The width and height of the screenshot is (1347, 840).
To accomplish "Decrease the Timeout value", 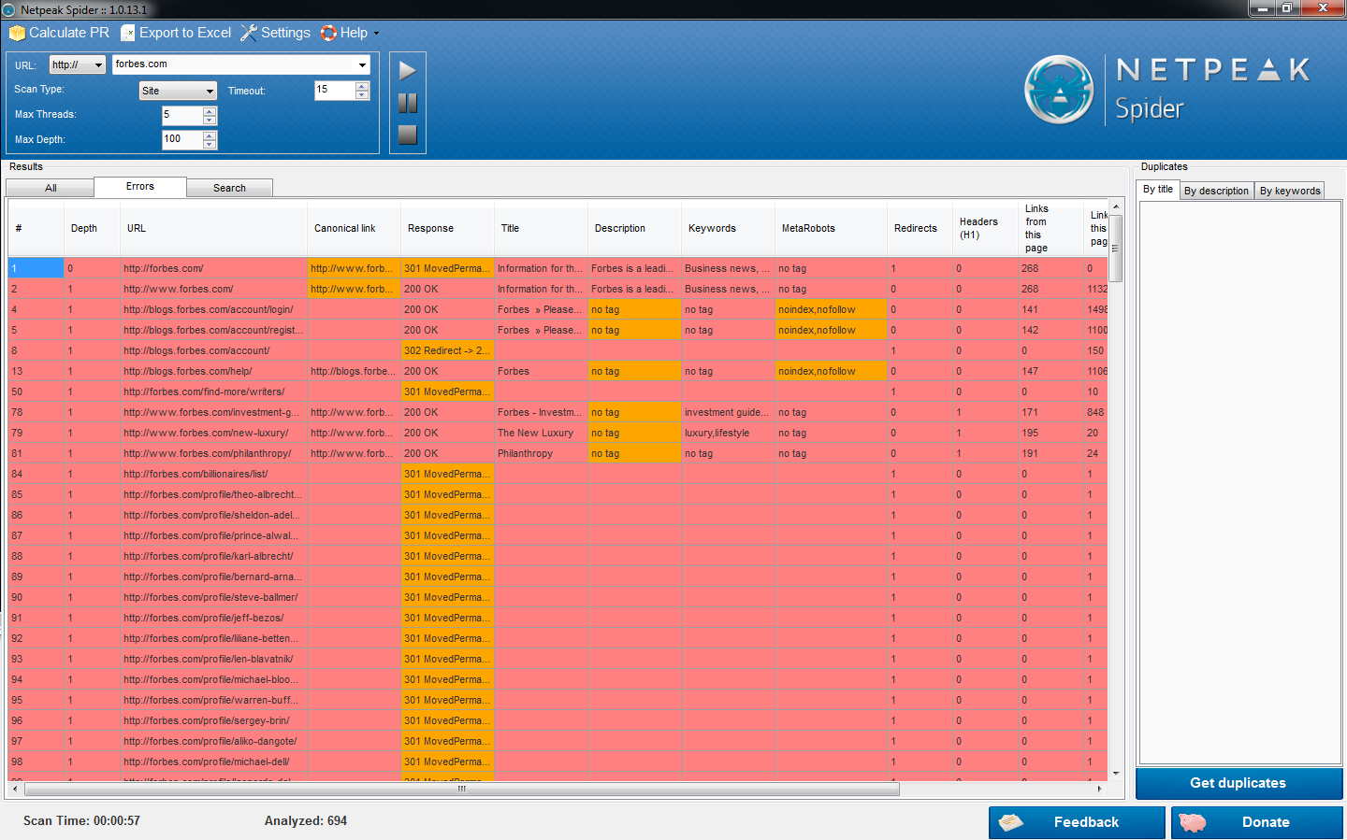I will point(362,94).
